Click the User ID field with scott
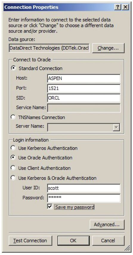 [x=84, y=188]
